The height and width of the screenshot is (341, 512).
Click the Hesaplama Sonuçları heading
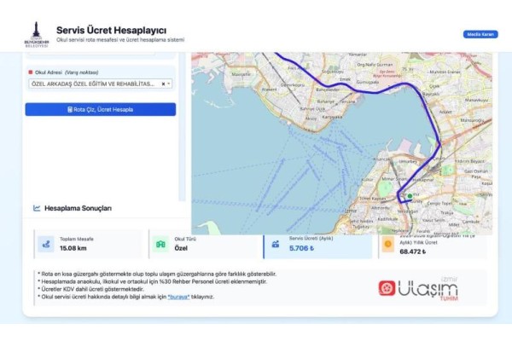pos(78,208)
